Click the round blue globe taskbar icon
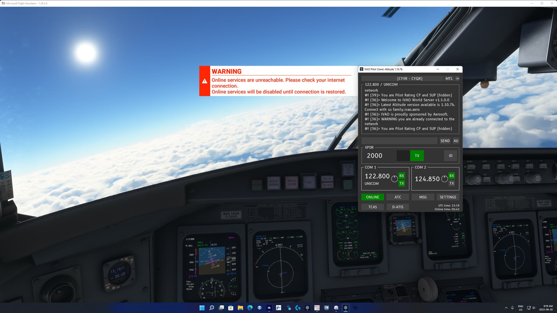Viewport: 557px width, 313px height. point(259,308)
